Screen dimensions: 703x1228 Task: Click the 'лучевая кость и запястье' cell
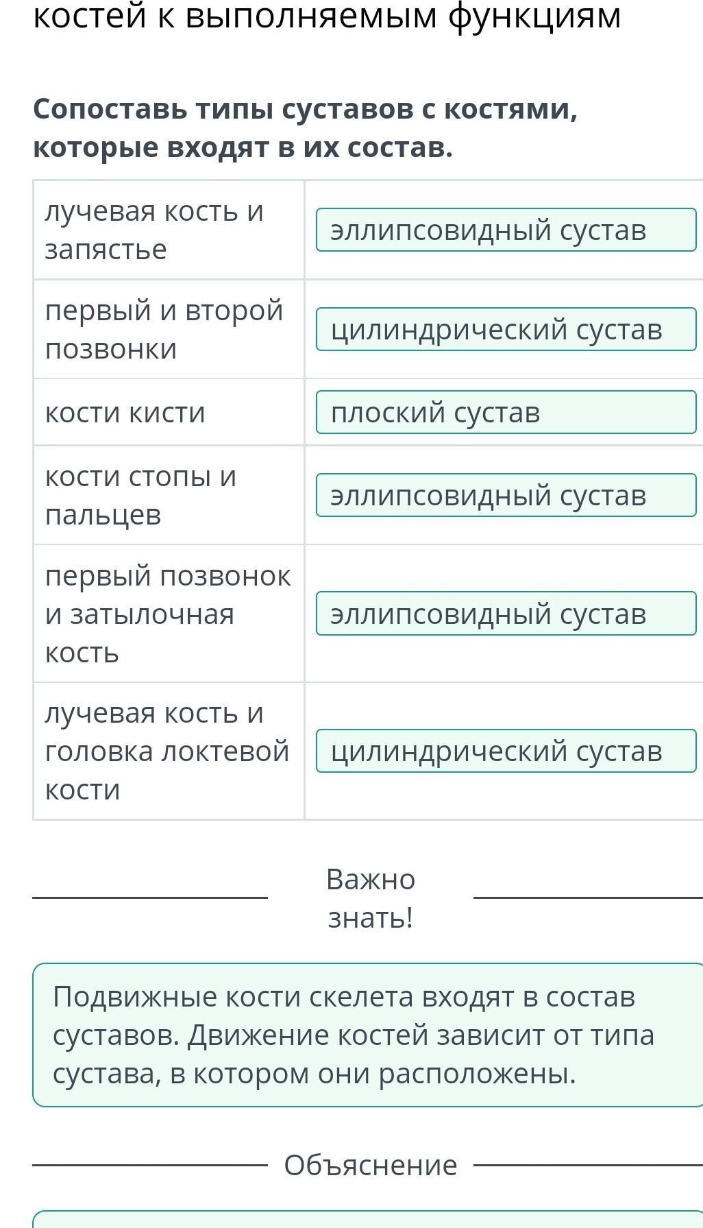tap(169, 230)
